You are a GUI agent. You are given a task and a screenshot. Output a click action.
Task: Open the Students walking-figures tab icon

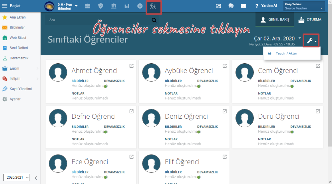[153, 6]
